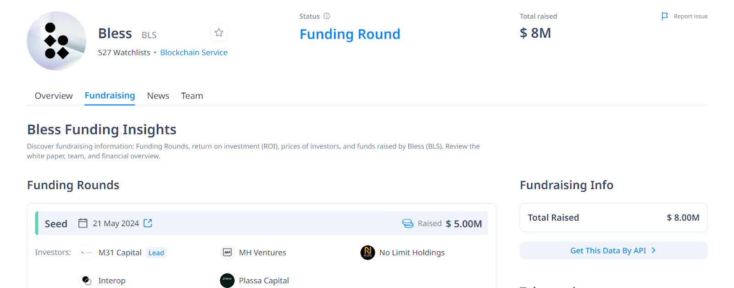734x288 pixels.
Task: Open the Blockchain Service category link
Action: click(x=194, y=53)
